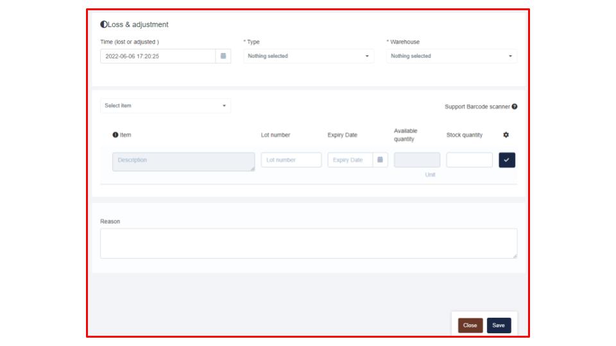Image resolution: width=616 pixels, height=346 pixels.
Task: Click the item Description text area
Action: click(183, 161)
